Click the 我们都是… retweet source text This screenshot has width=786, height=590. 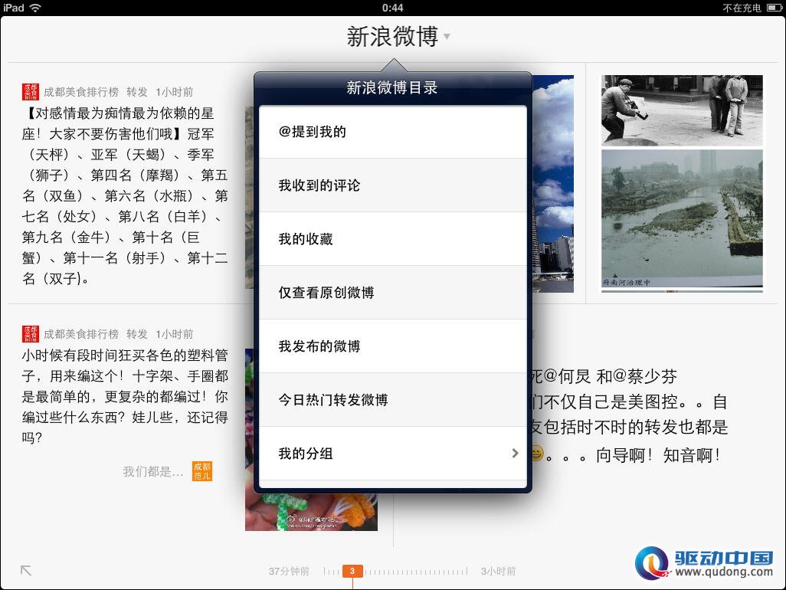click(x=153, y=472)
